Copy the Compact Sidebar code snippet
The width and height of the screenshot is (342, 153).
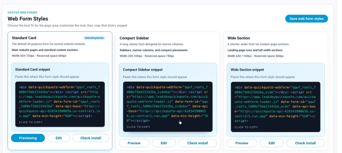168,107
